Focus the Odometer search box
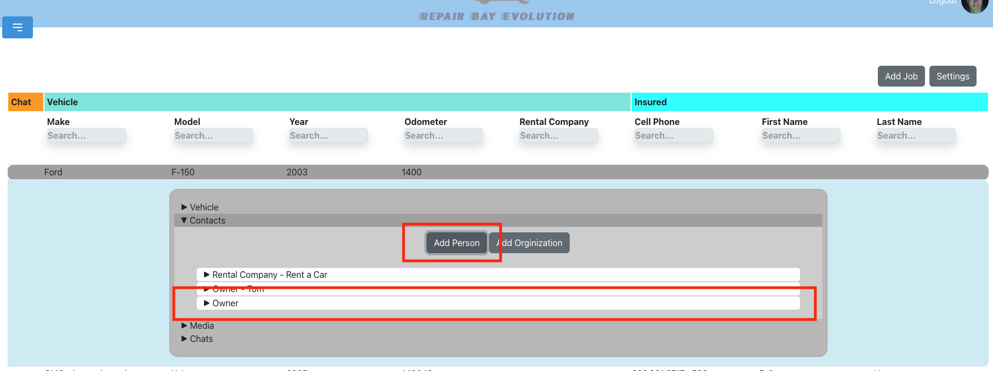 coord(443,135)
